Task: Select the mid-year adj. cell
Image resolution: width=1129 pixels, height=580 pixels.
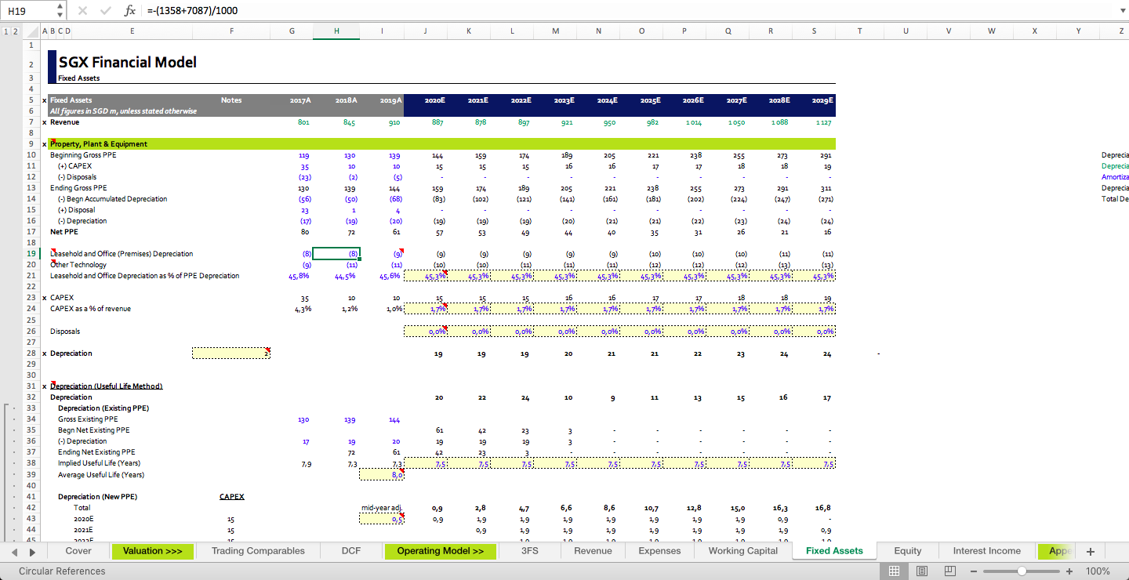Action: 382,508
